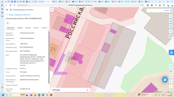Open the expand tabs chevron in the tab strip
Viewport: 174px width, 97px height.
coord(9,2)
